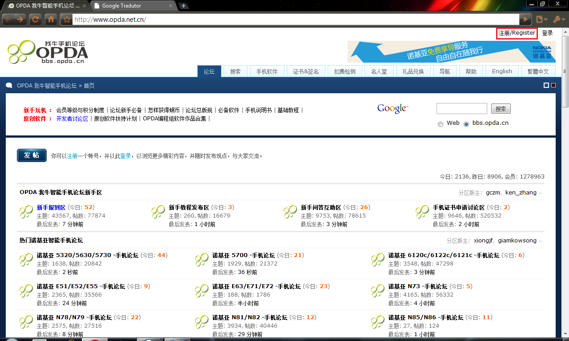Click the icon beside 新手教程发布区
Screen dimensions: 569x341
click(158, 212)
